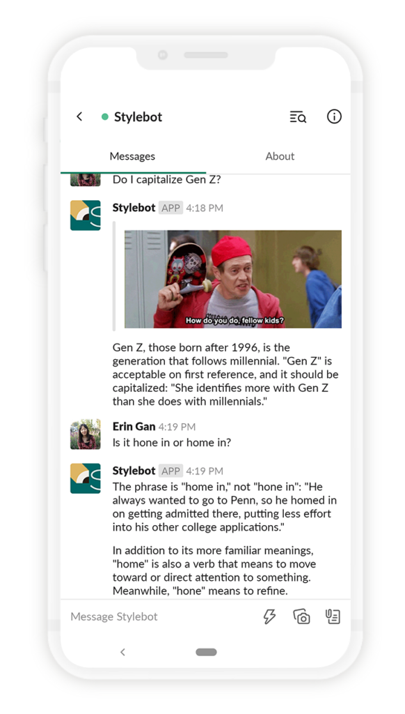The height and width of the screenshot is (714, 405).
Task: Tap the attachment file icon
Action: click(x=333, y=616)
